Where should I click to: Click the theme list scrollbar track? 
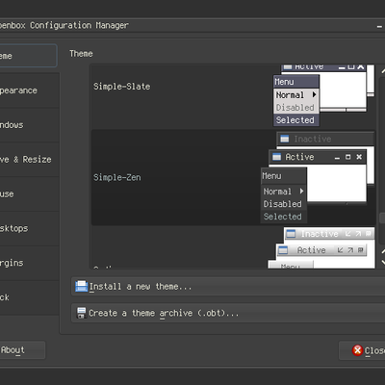click(382, 161)
